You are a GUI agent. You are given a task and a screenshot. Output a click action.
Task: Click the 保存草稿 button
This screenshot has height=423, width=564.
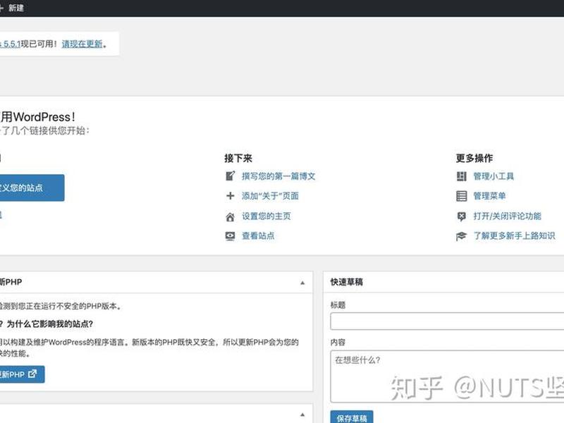pos(352,417)
